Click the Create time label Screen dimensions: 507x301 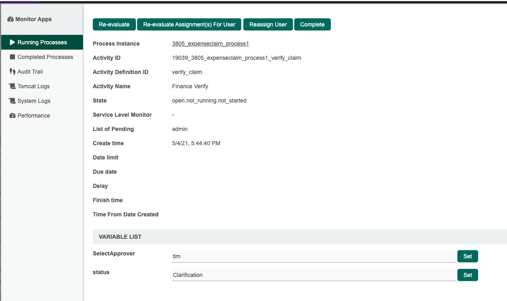click(x=108, y=143)
